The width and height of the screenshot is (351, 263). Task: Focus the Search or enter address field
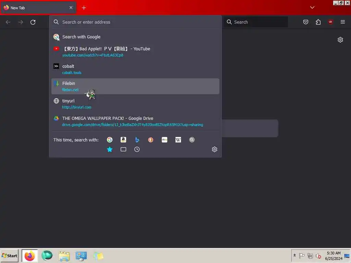(x=135, y=22)
